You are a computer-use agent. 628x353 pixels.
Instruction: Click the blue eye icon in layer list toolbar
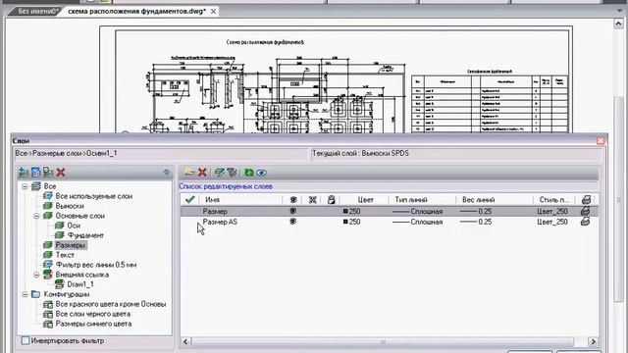pyautogui.click(x=261, y=173)
